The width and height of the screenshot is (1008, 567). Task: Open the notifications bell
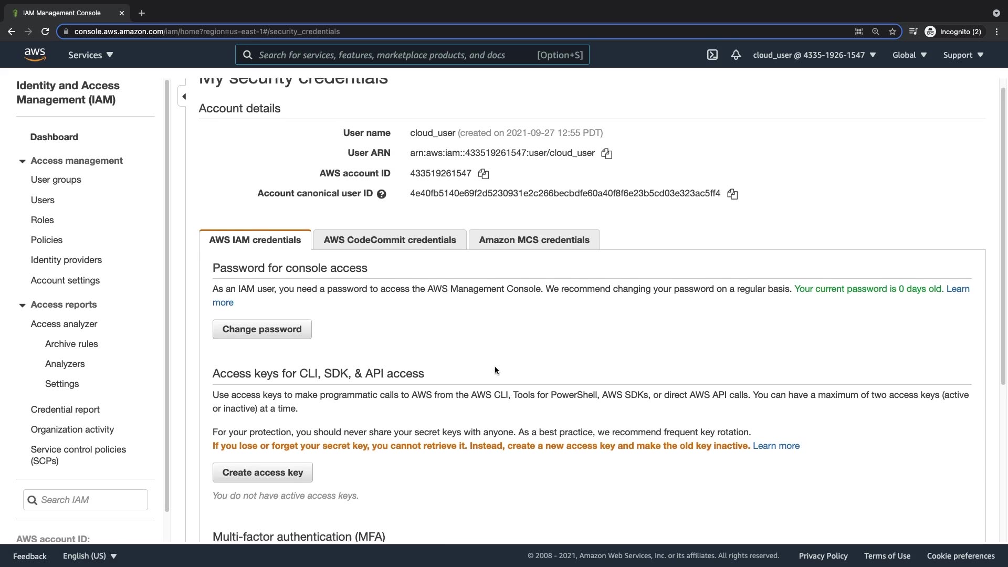click(x=736, y=55)
